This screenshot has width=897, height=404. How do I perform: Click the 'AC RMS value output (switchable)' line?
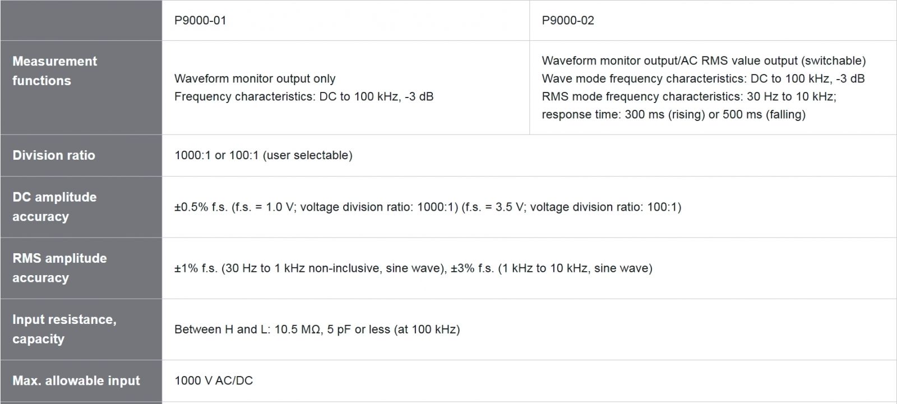703,61
